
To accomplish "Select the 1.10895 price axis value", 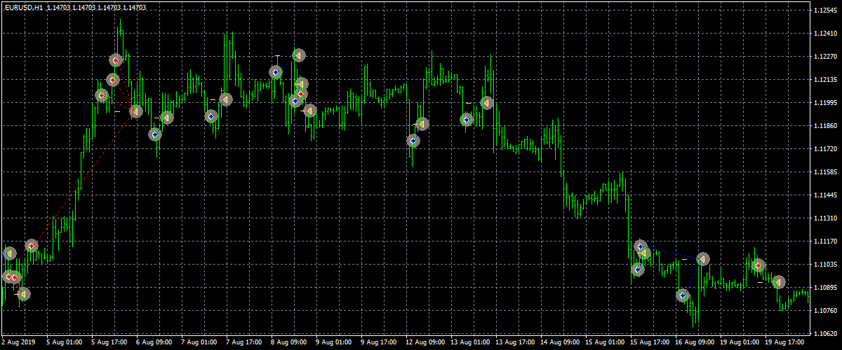I will [826, 288].
